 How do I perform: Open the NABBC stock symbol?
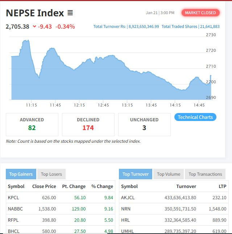(15, 209)
